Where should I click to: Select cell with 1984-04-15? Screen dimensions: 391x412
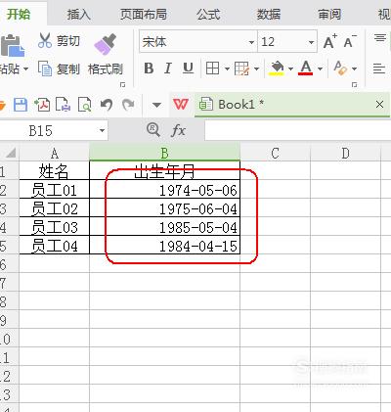[x=165, y=245]
